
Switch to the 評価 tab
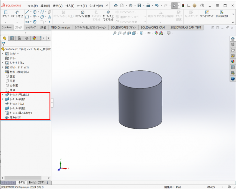pyautogui.click(x=43, y=28)
